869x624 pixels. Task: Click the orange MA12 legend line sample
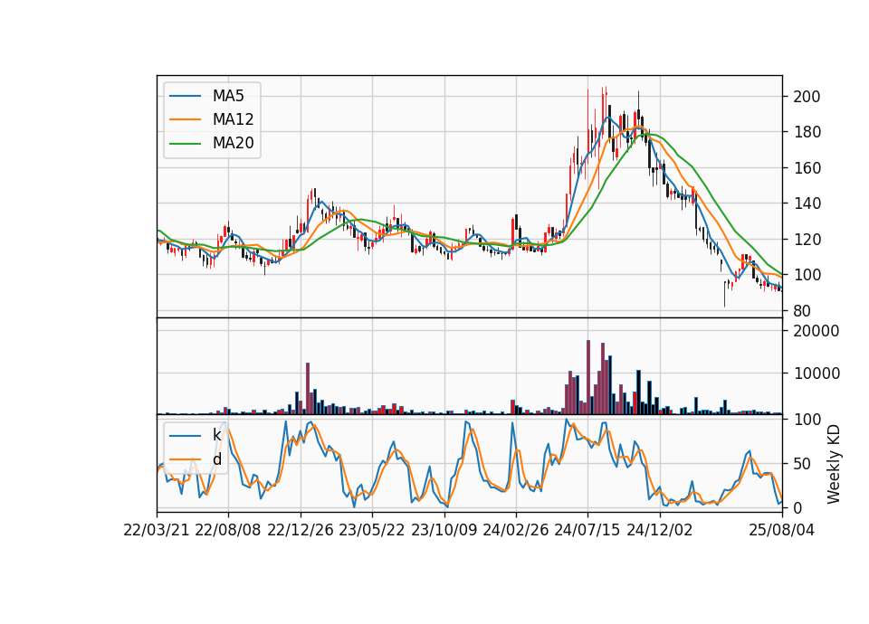tap(185, 119)
